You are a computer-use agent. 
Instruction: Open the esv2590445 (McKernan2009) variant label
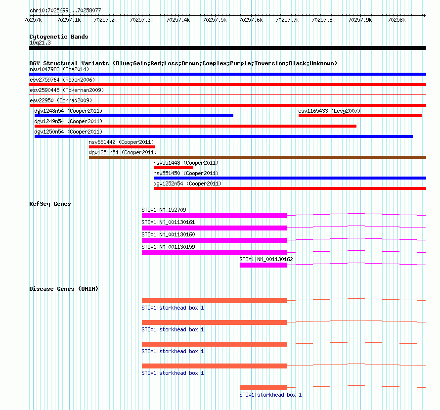coord(67,90)
